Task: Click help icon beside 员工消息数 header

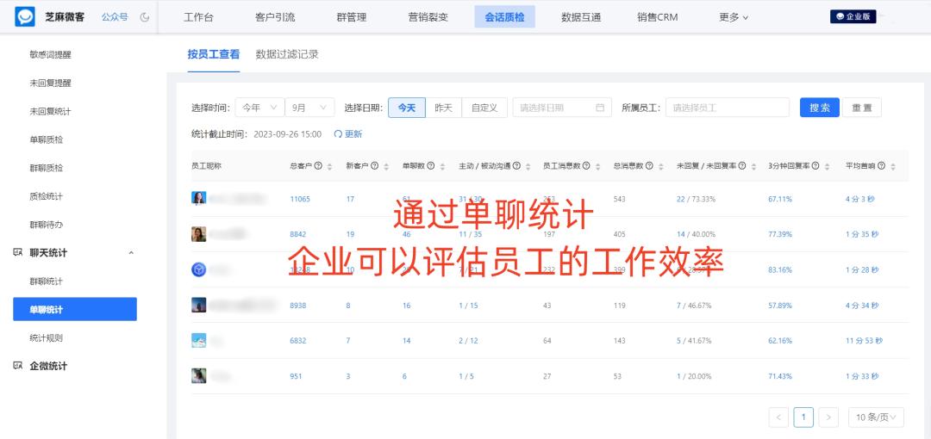Action: click(x=587, y=166)
